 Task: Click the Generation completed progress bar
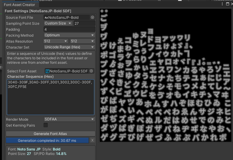tap(47, 140)
